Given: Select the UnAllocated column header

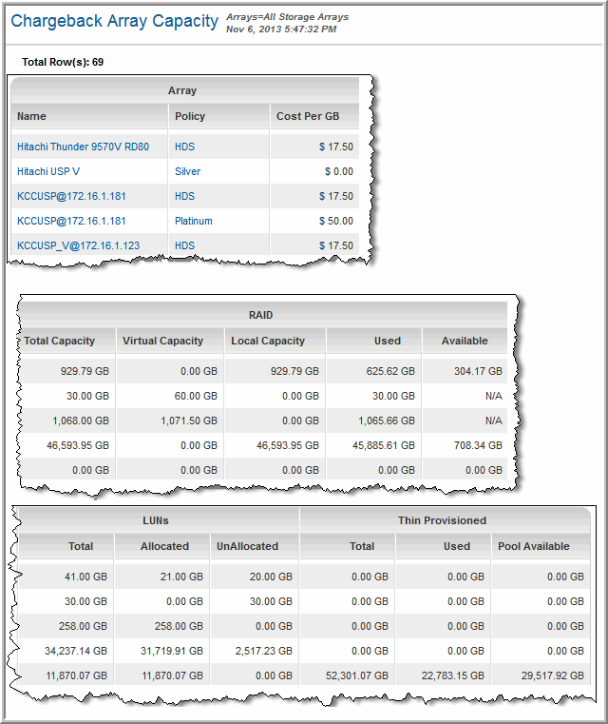Looking at the screenshot, I should pos(247,546).
